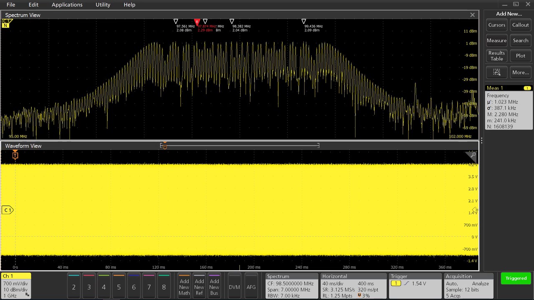Add a new Measure
The height and width of the screenshot is (300, 534).
tap(496, 40)
